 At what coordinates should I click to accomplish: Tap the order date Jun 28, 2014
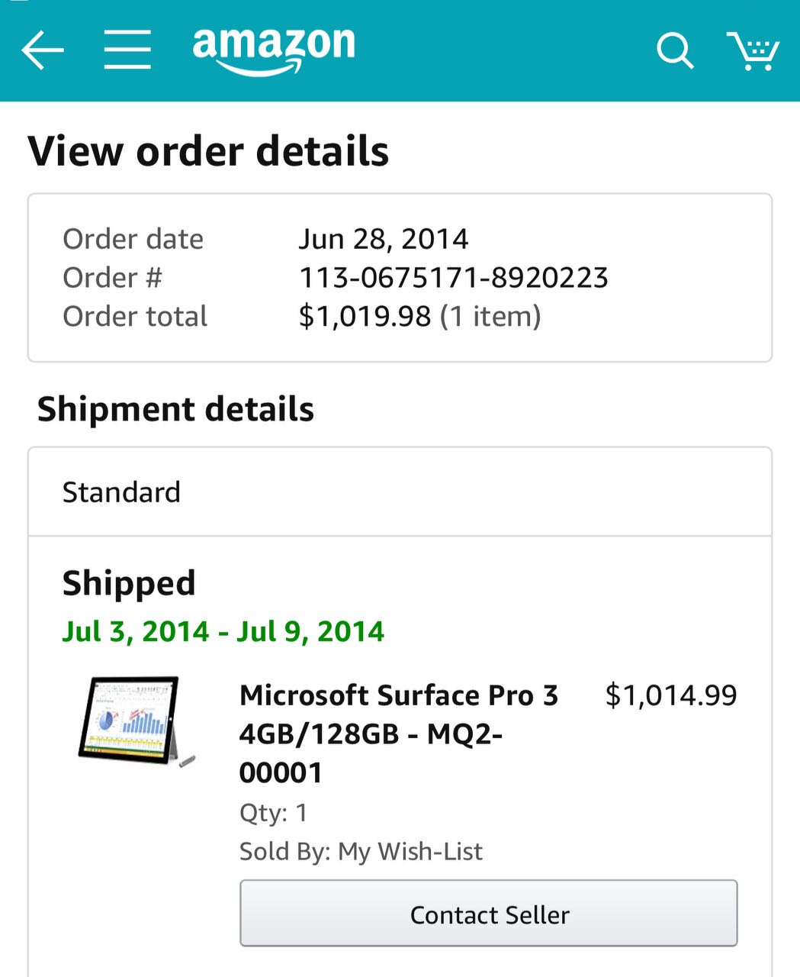click(384, 239)
